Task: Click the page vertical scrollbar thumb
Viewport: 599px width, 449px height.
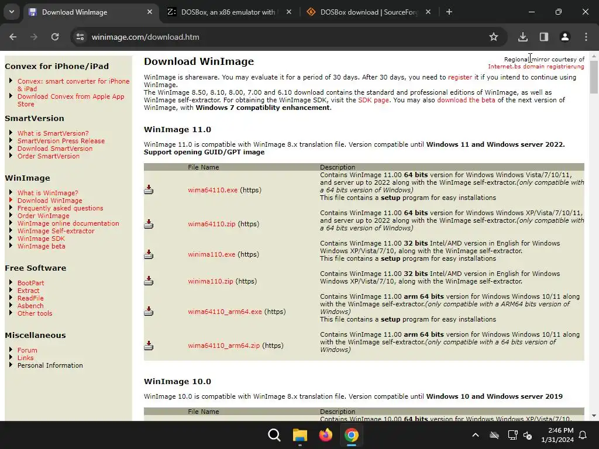Action: click(594, 77)
